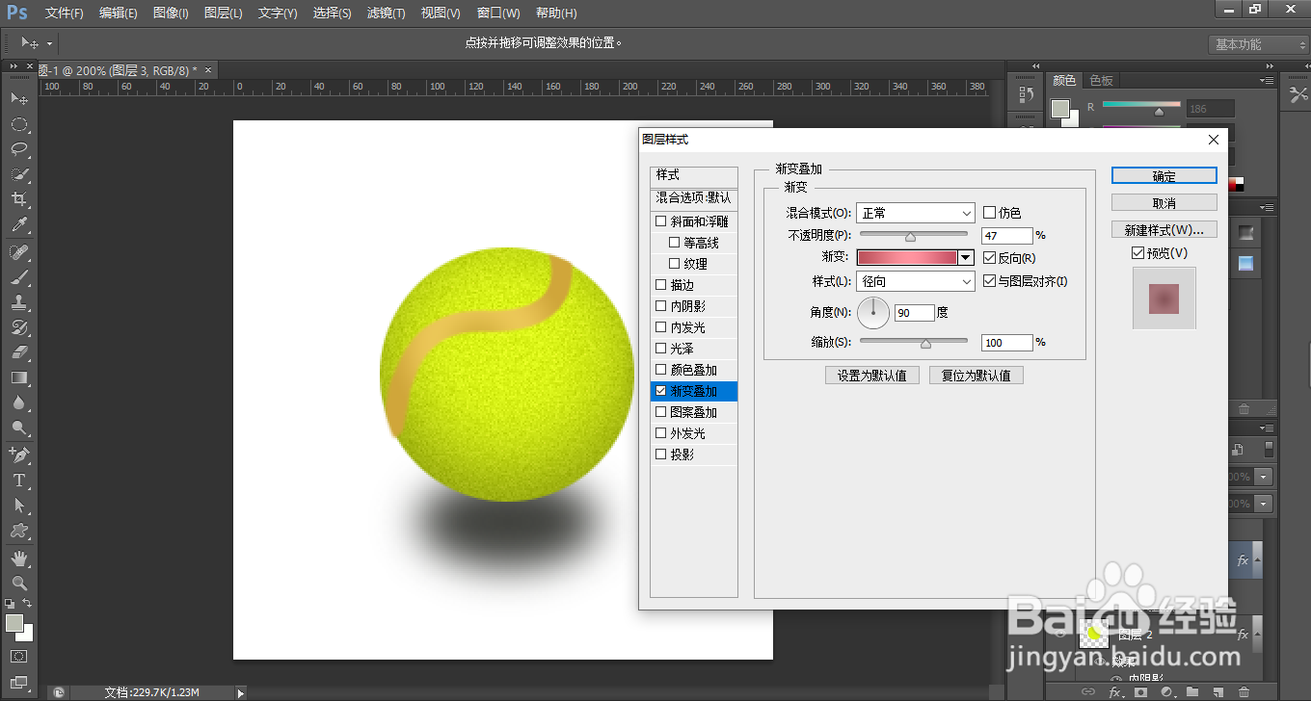
Task: Open the gradient picker dropdown arrow
Action: pos(966,257)
